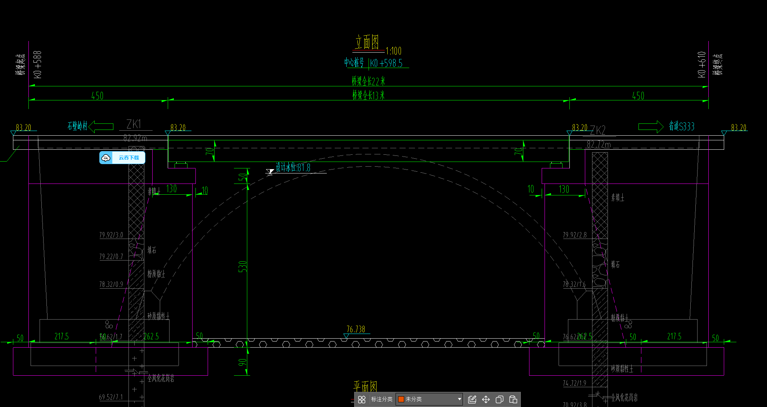Select the 69.52/7.1 depth label

(x=111, y=397)
